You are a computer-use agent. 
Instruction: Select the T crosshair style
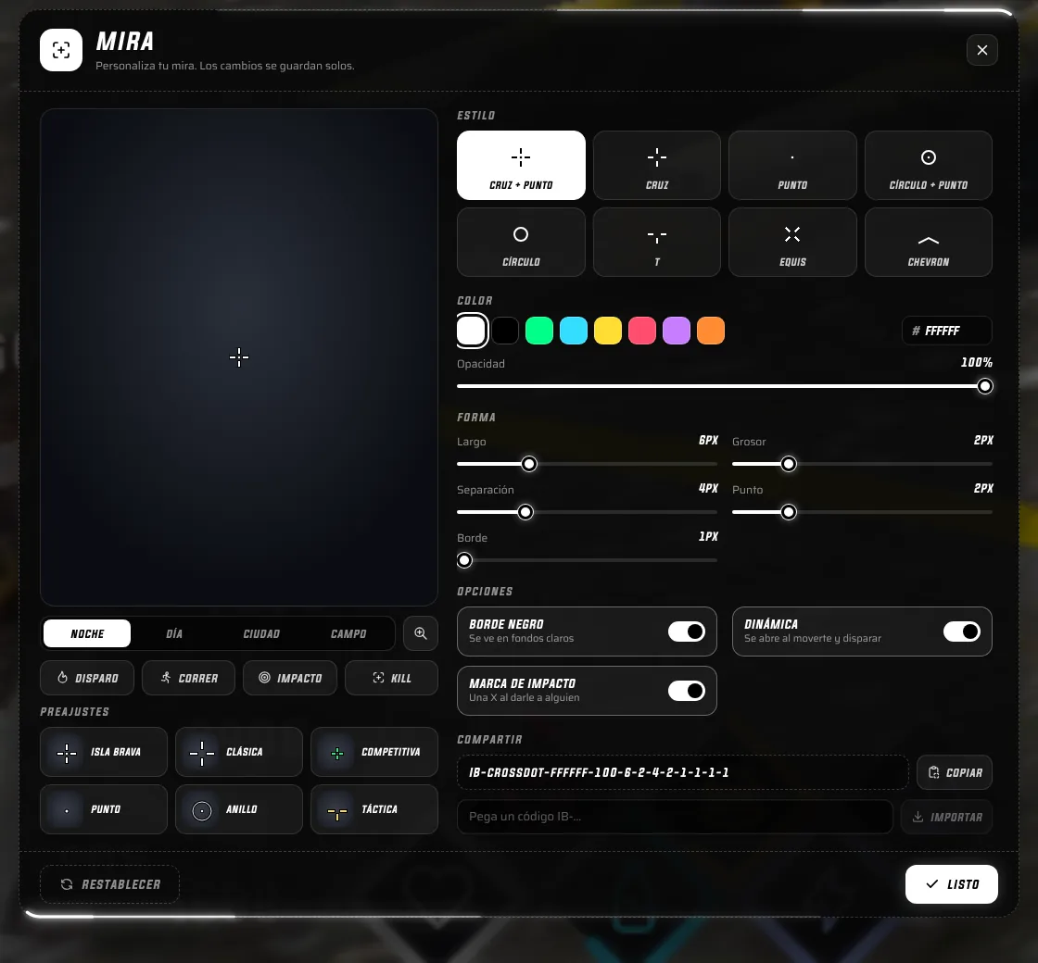pos(657,242)
